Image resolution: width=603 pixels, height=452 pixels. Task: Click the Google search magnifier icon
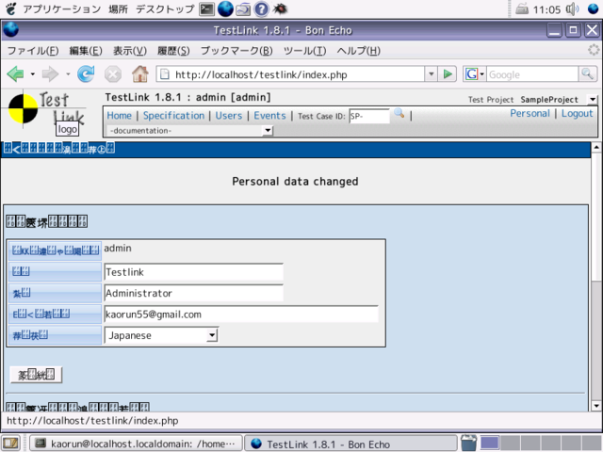pos(588,73)
